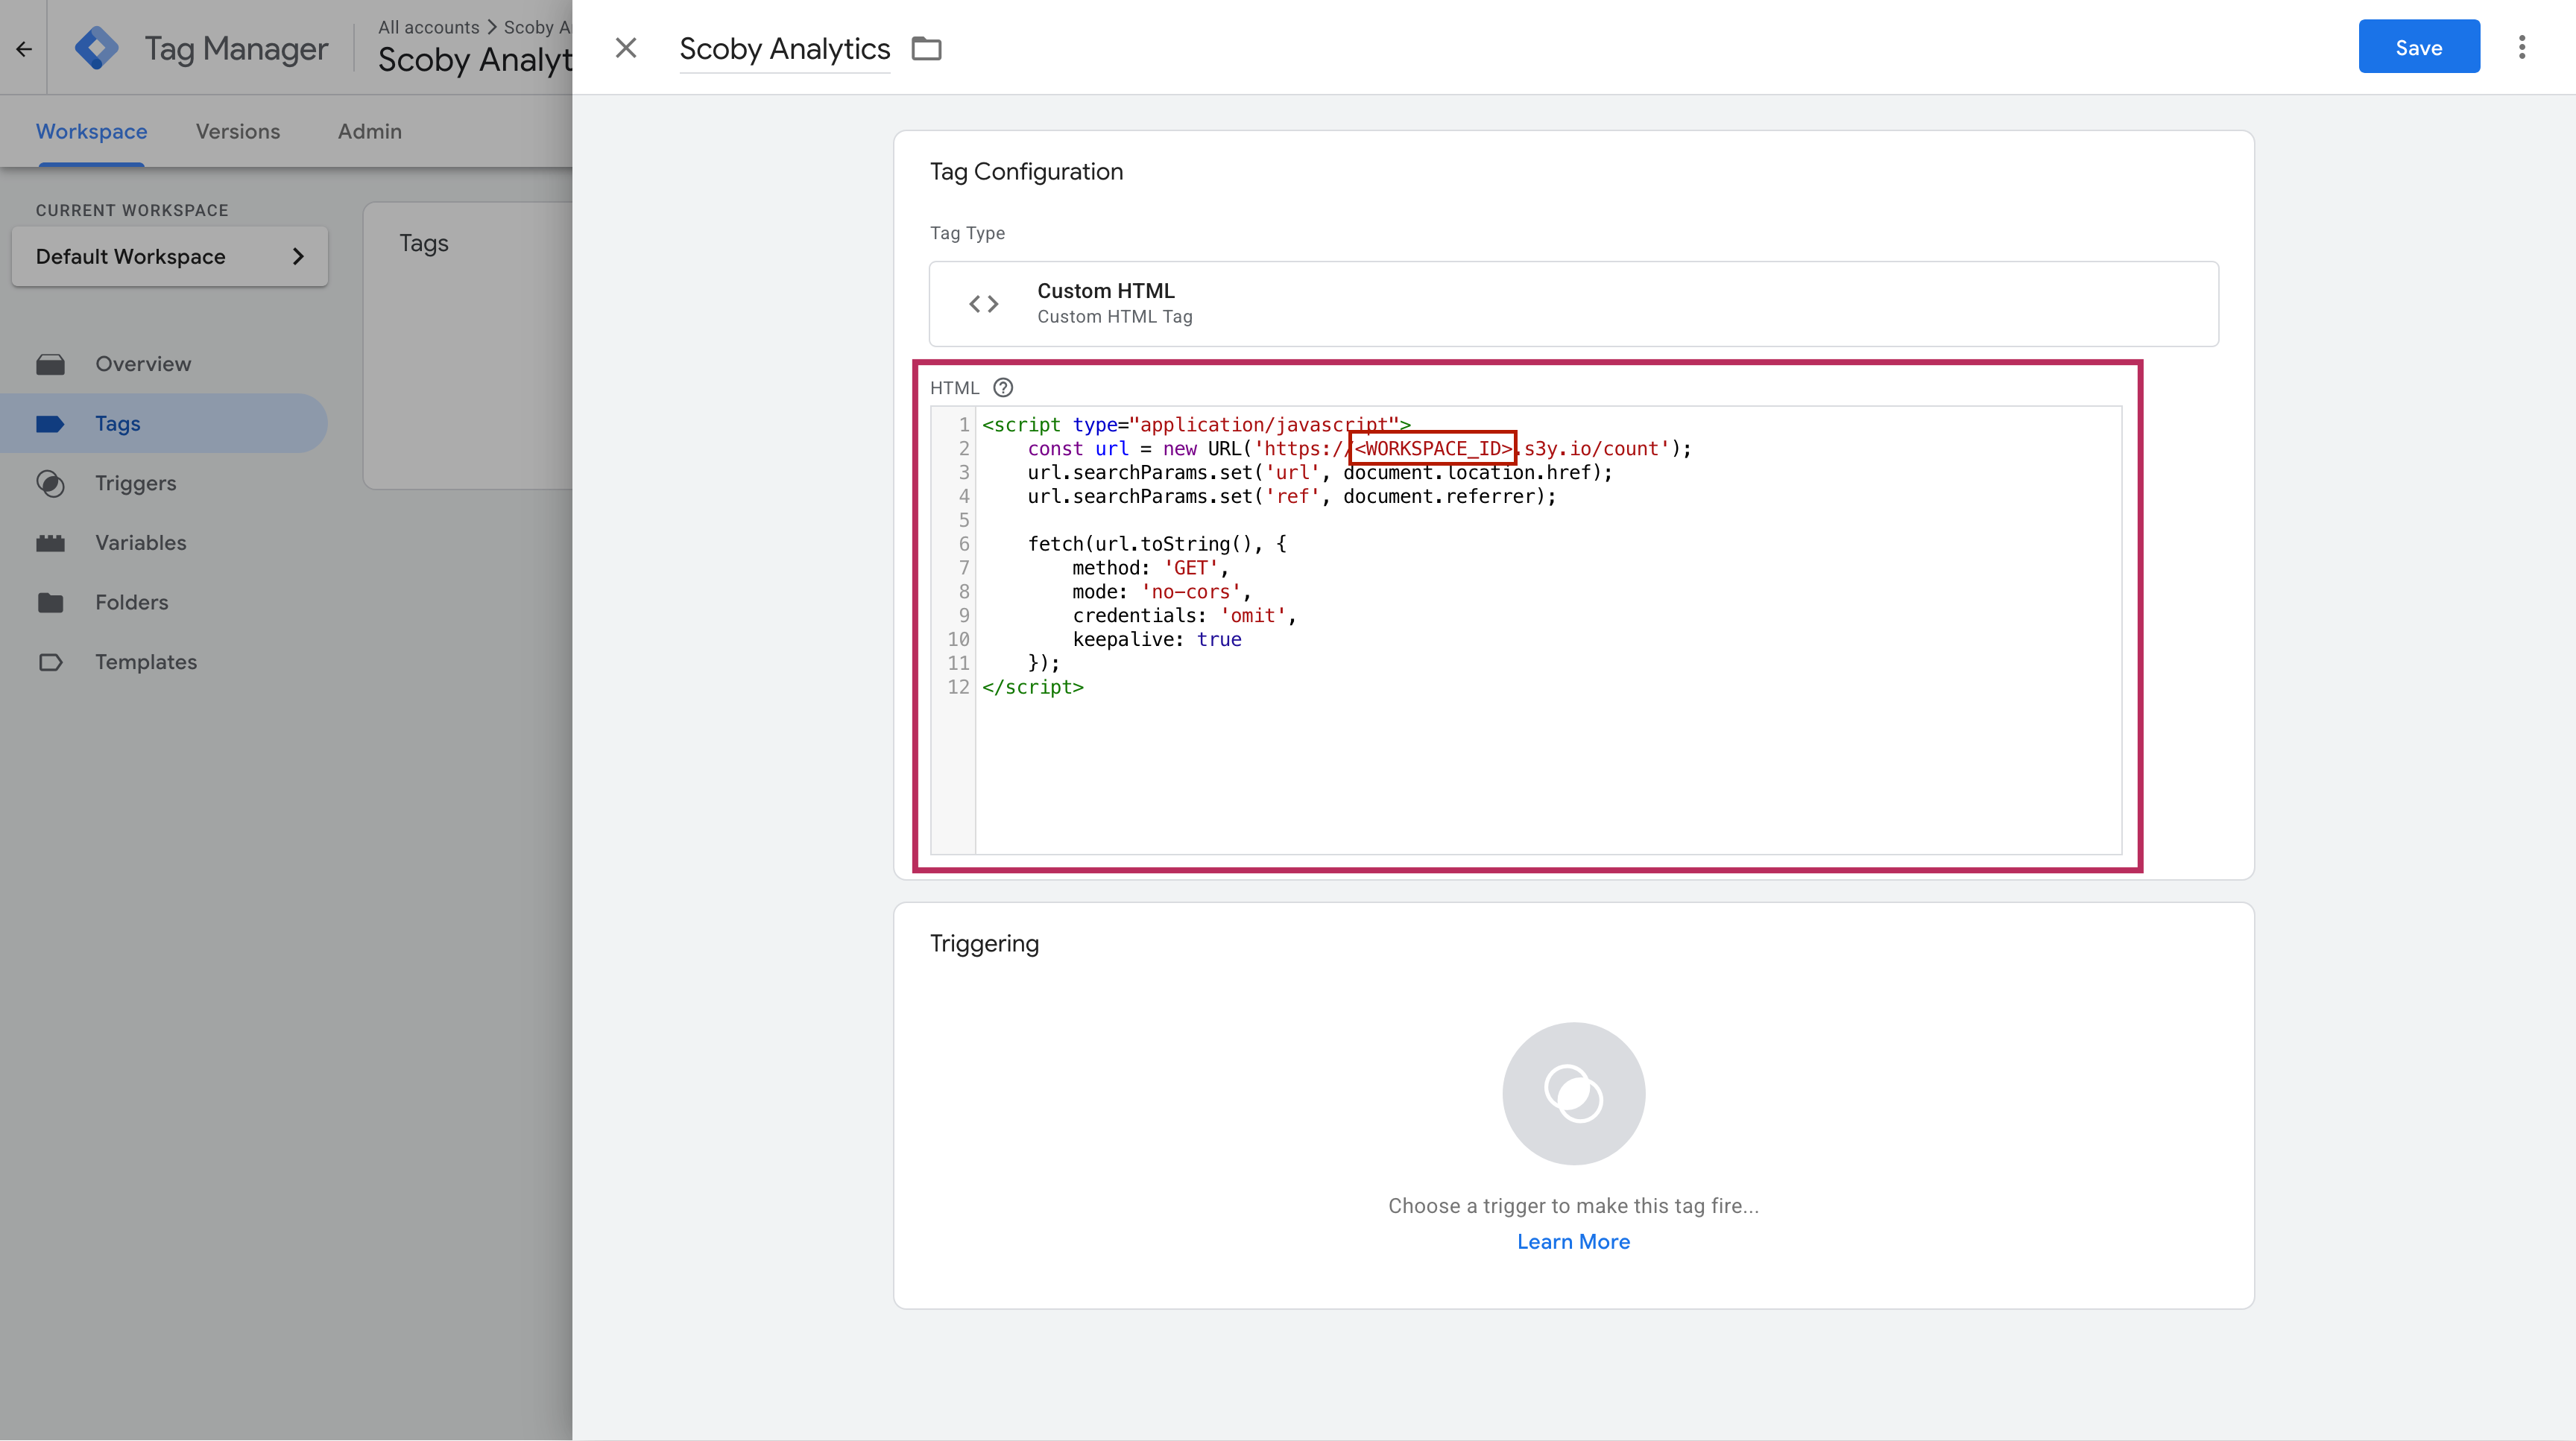Click the Tag Manager logo icon
Image resolution: width=2576 pixels, height=1441 pixels.
click(x=97, y=48)
